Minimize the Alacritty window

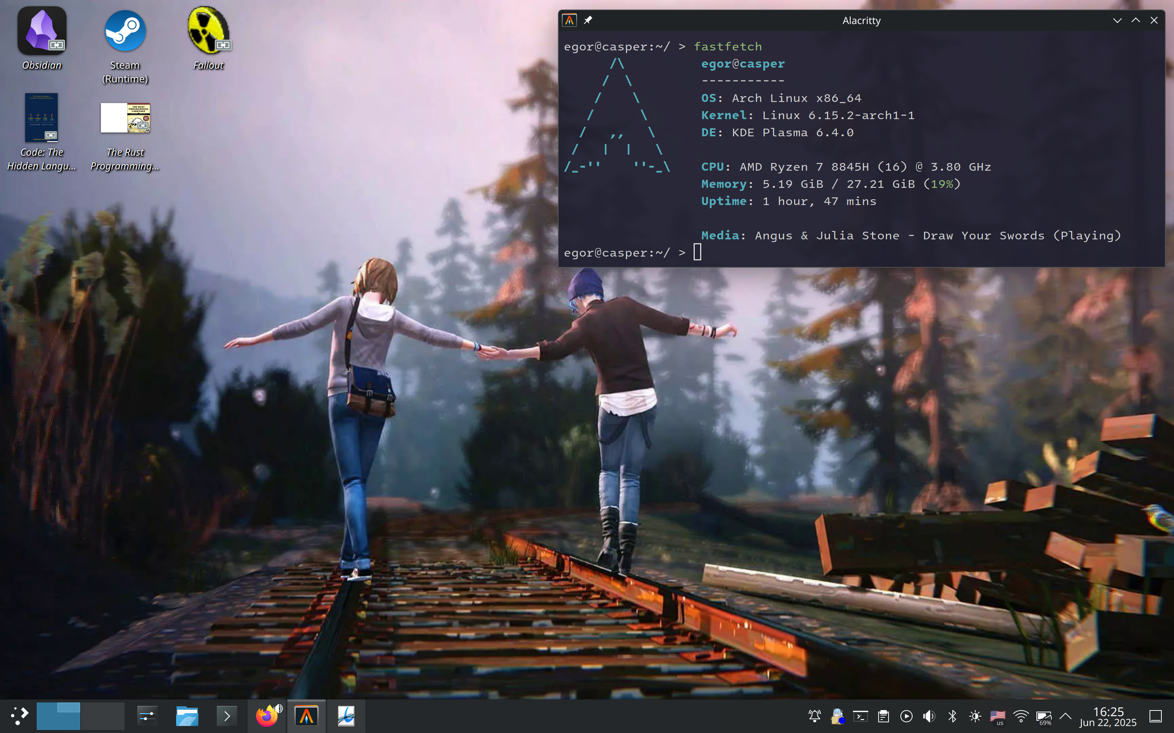click(x=1117, y=20)
